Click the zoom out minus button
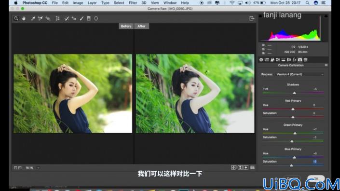340x191 pixels. 15,168
